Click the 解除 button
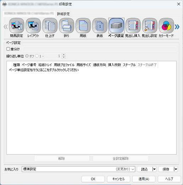Viewport: 183px width, 185px height. [x=62, y=158]
